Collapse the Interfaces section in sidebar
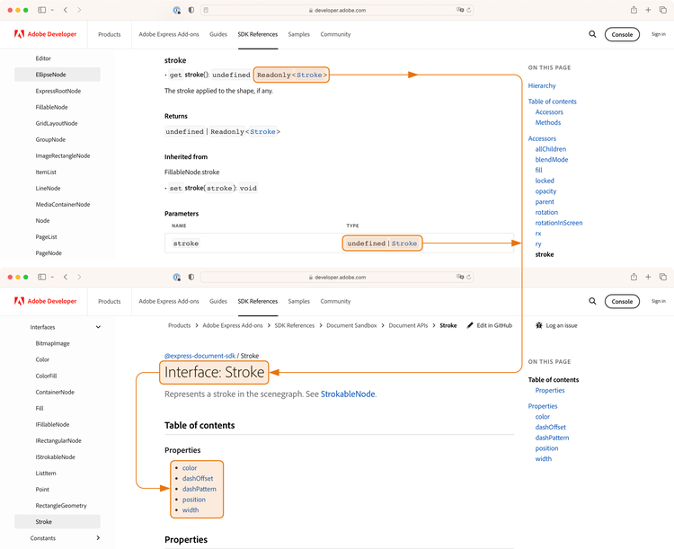Screen dimensions: 674x549 98,328
